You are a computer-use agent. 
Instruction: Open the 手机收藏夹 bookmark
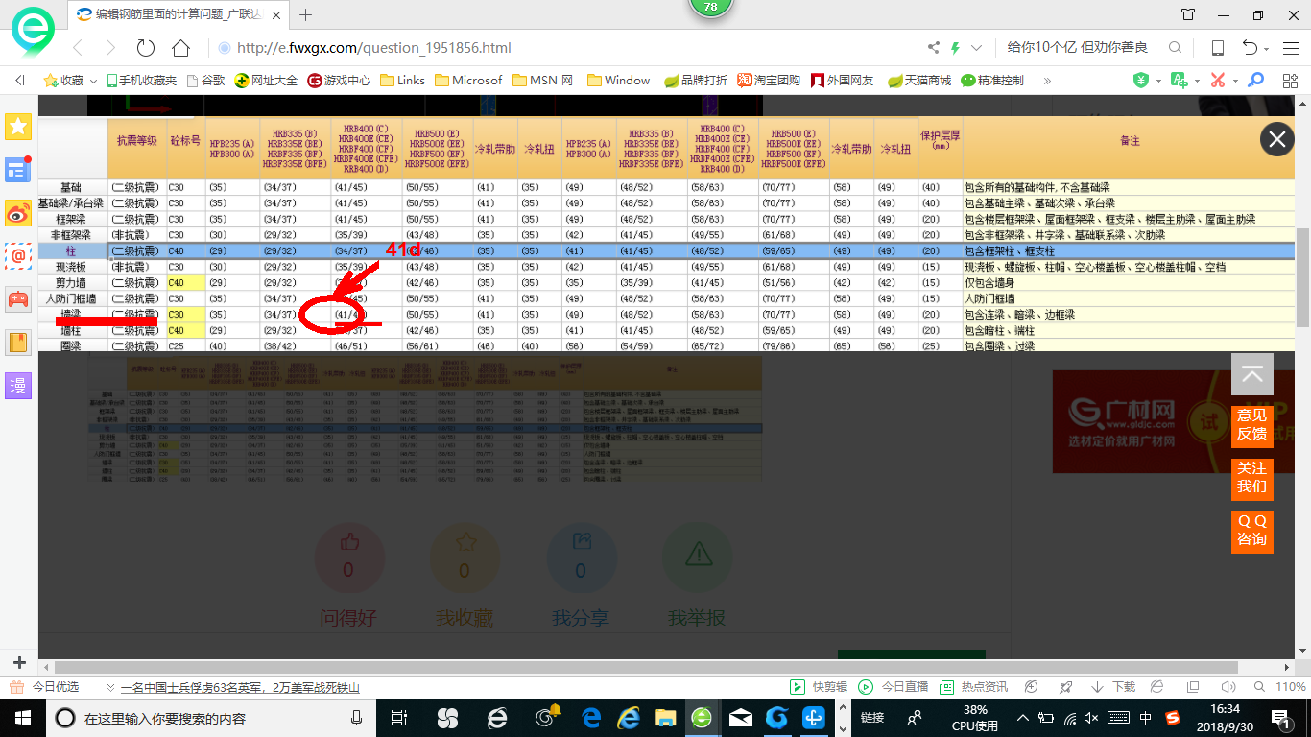coord(141,81)
